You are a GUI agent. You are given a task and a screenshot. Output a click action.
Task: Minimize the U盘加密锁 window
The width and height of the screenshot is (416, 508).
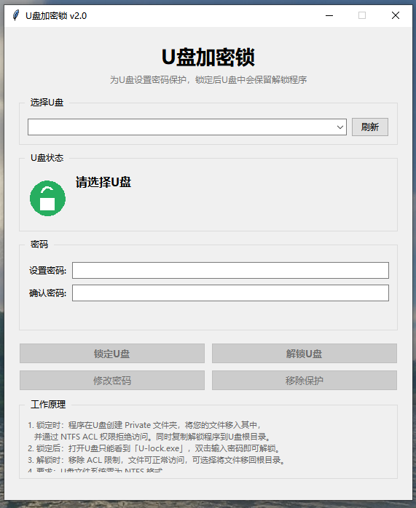(329, 15)
